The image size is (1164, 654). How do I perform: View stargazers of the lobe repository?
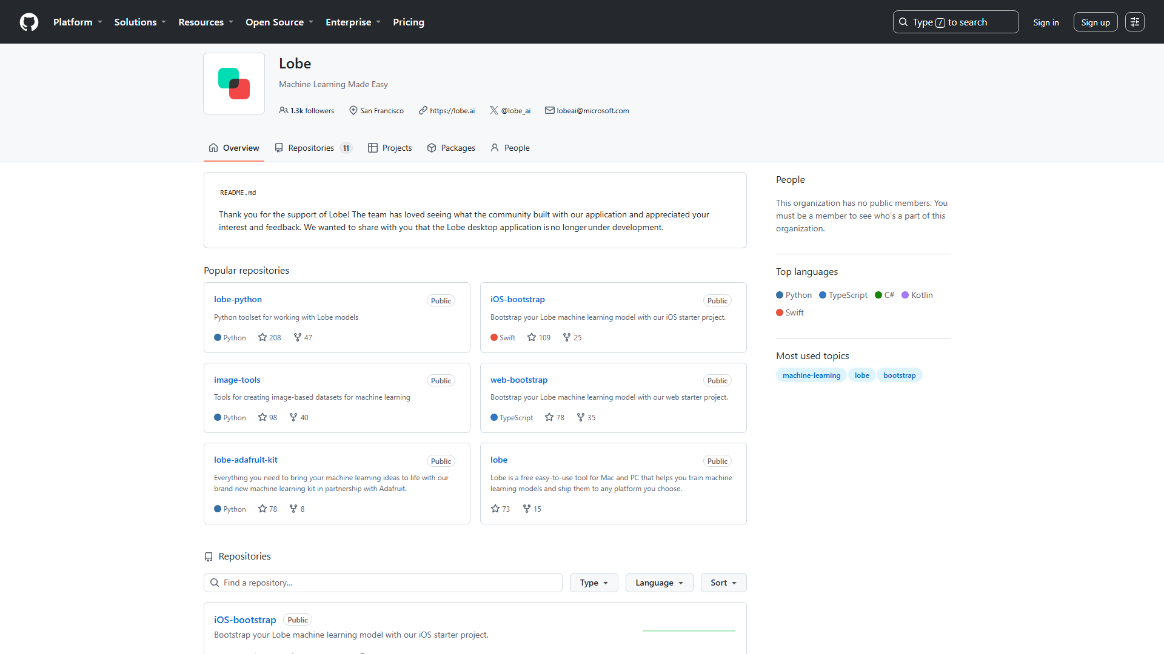coord(500,509)
